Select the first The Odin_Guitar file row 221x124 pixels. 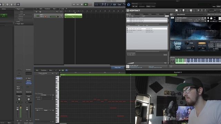click(x=147, y=29)
